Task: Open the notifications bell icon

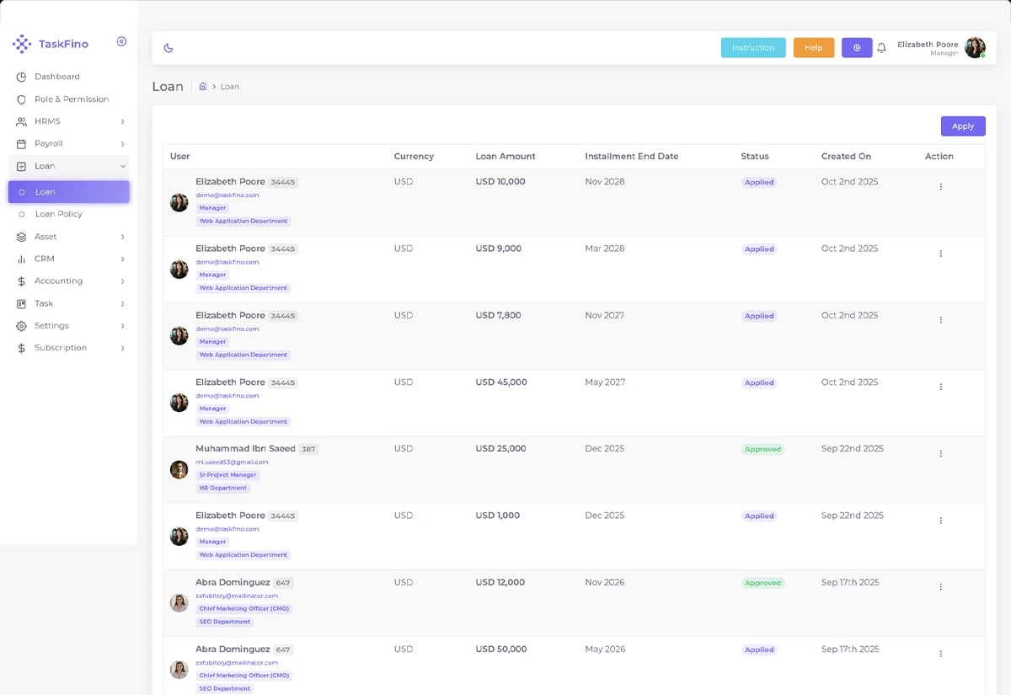Action: pyautogui.click(x=881, y=48)
